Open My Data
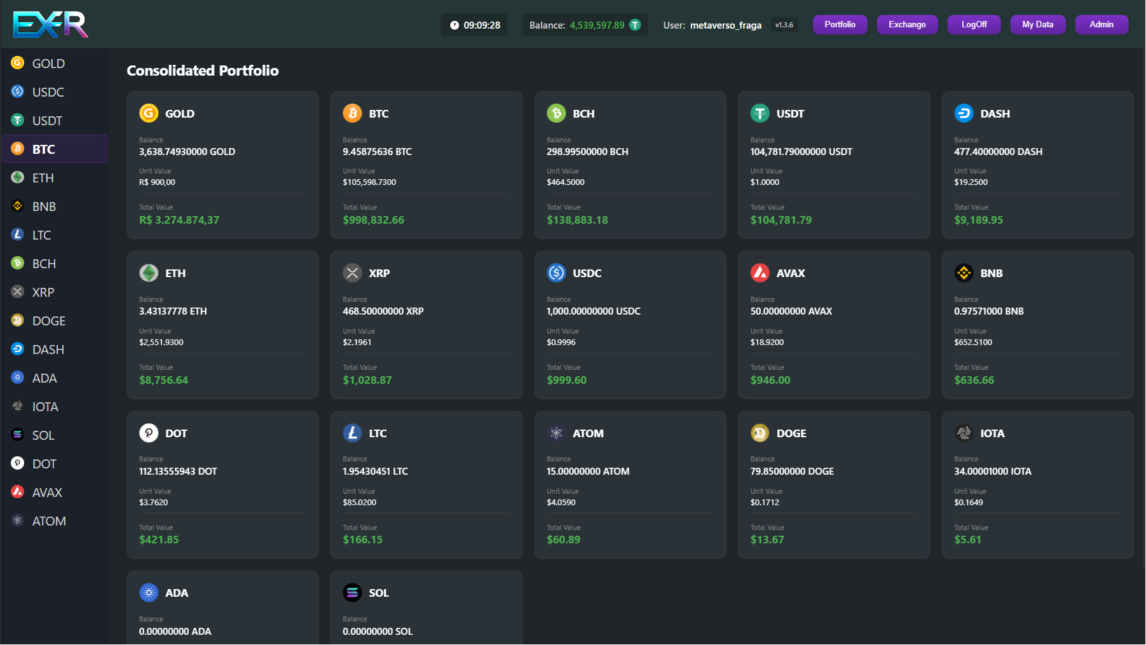The width and height of the screenshot is (1146, 645). [1037, 25]
